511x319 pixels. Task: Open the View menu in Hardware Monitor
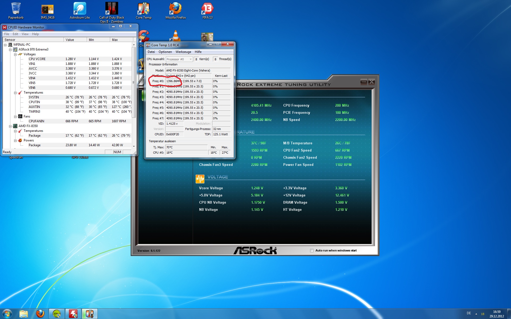(25, 34)
